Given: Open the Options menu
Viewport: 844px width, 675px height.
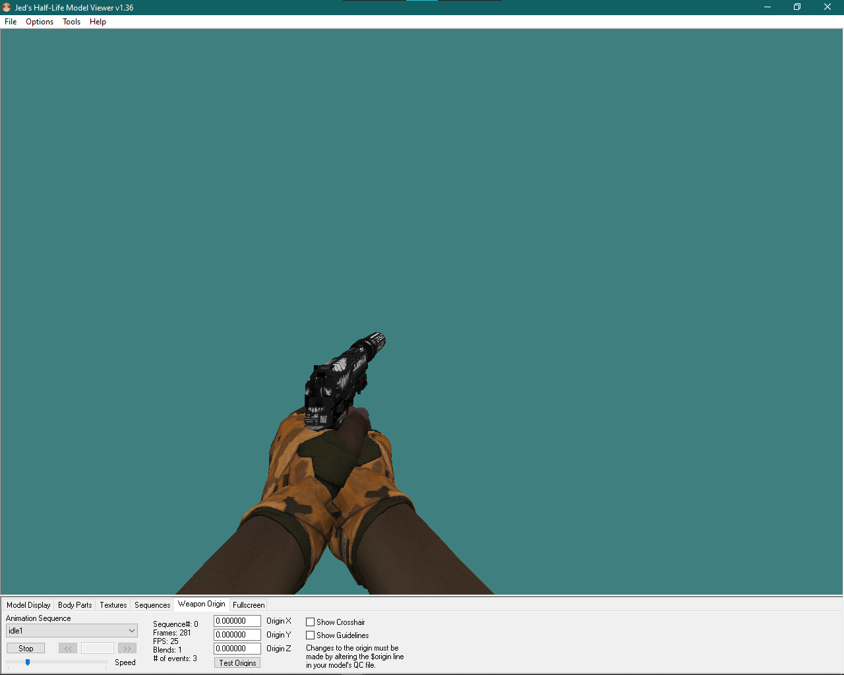Looking at the screenshot, I should (40, 22).
